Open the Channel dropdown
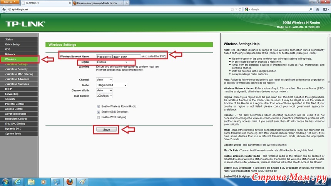Viewport: 331px width, 186px height. 104,80
